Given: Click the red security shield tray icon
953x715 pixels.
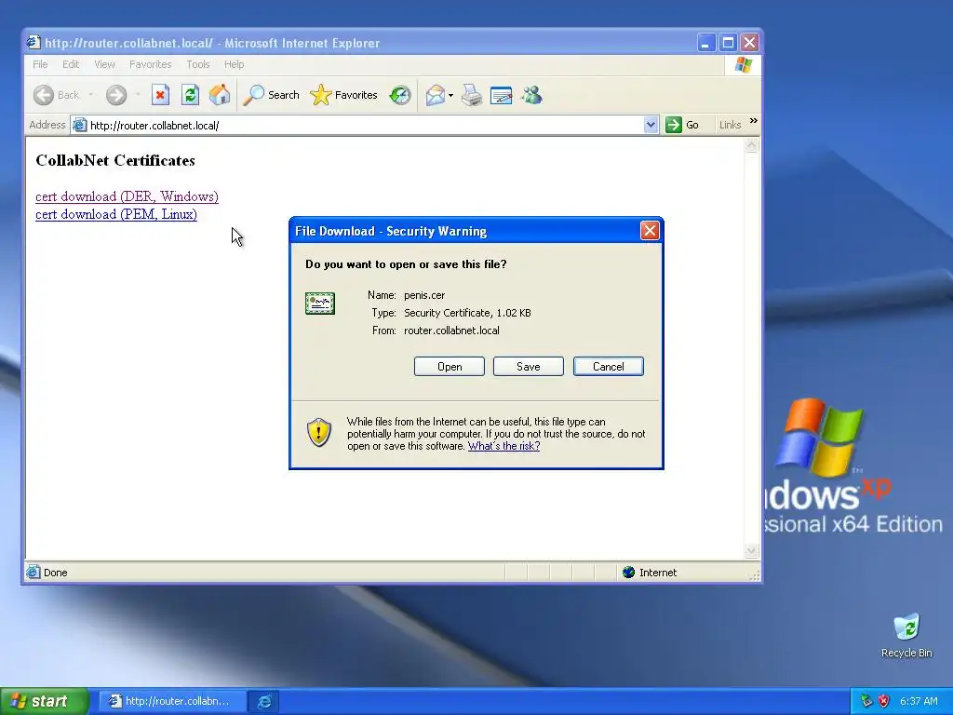Looking at the screenshot, I should click(884, 701).
